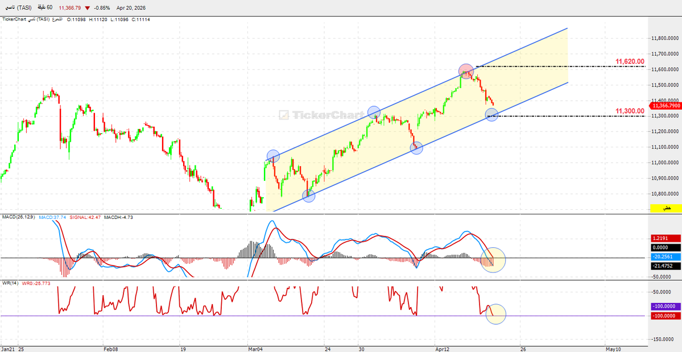Select the red circle marker at the price peak
682x352 pixels.
coord(466,71)
